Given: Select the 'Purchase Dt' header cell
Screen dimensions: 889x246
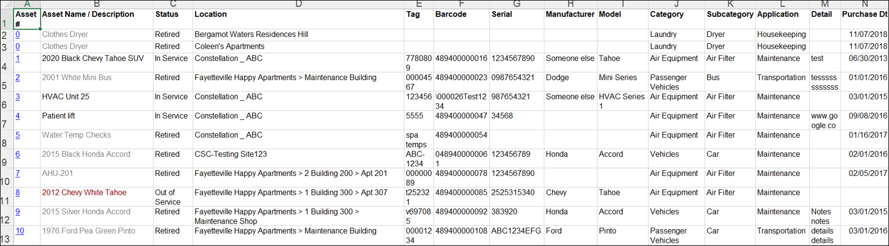Looking at the screenshot, I should click(x=864, y=15).
